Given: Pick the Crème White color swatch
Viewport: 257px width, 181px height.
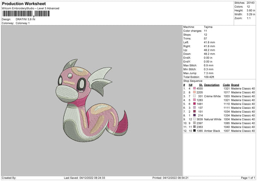Looking at the screenshot, I should [x=194, y=96].
